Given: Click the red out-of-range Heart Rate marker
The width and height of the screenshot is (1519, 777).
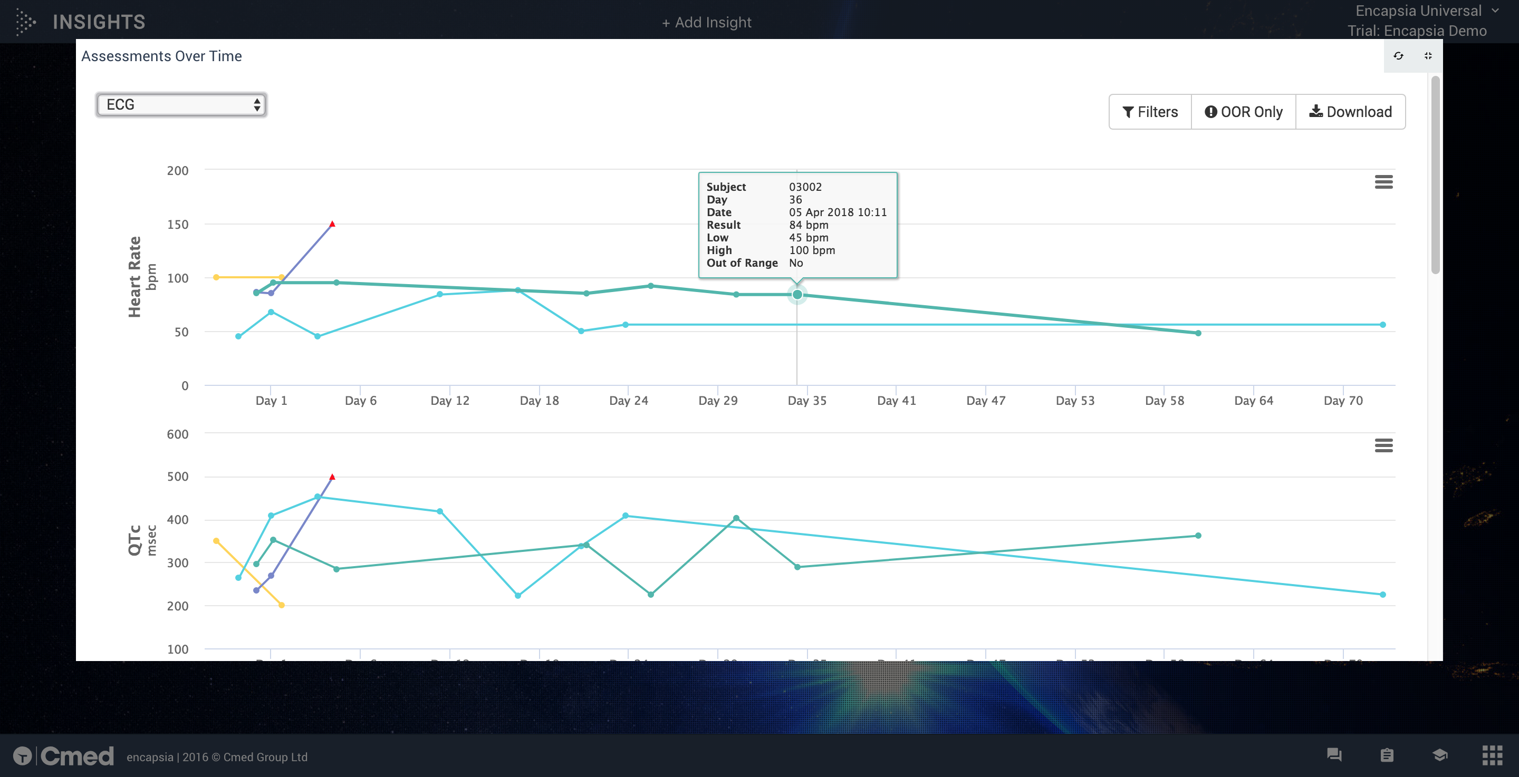Looking at the screenshot, I should [x=332, y=224].
